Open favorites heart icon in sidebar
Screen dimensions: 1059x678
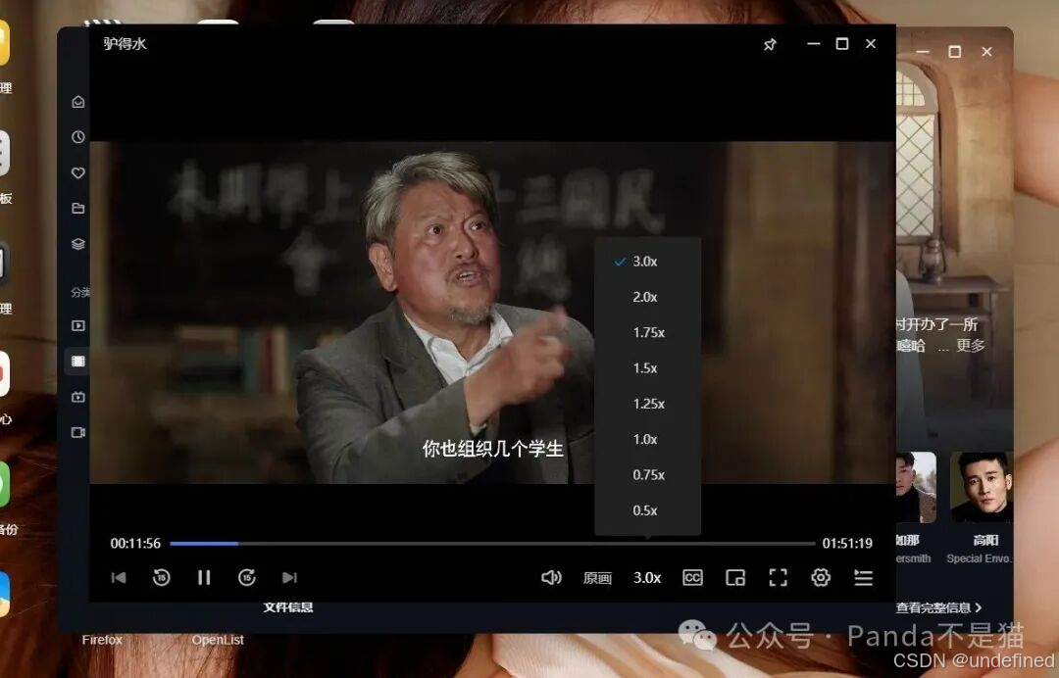(78, 172)
